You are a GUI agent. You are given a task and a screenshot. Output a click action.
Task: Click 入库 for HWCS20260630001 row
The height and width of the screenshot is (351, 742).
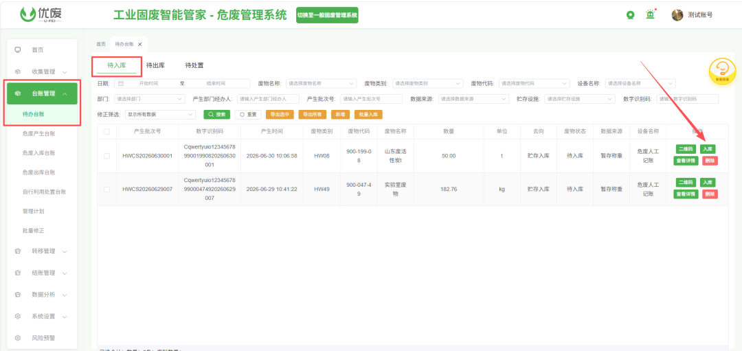tap(708, 149)
